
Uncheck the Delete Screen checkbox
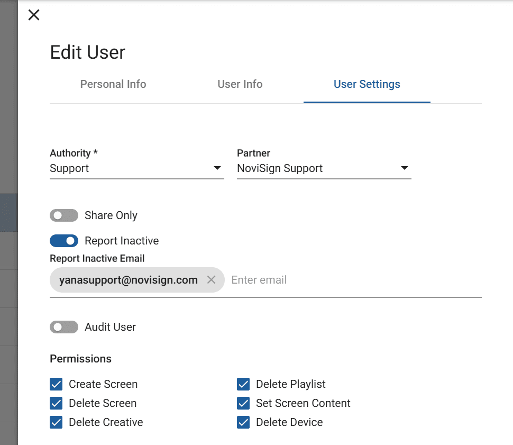(56, 403)
